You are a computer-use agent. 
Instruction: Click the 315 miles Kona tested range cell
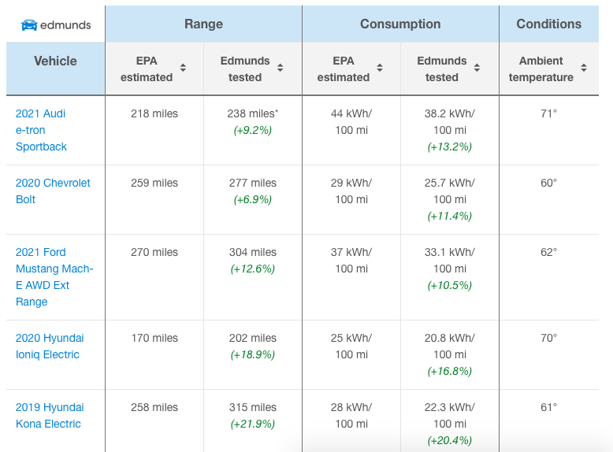pos(252,407)
